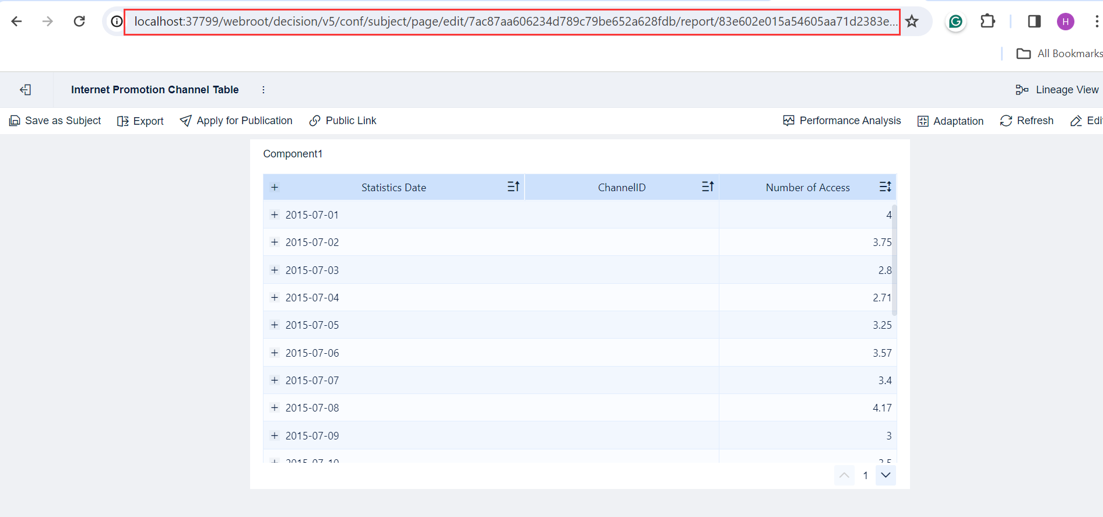Viewport: 1103px width, 517px height.
Task: Select the 4.17 access value cell
Action: (807, 407)
